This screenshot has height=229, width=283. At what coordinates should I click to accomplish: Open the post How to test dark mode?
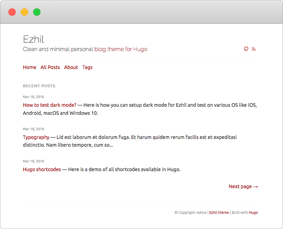(x=49, y=105)
